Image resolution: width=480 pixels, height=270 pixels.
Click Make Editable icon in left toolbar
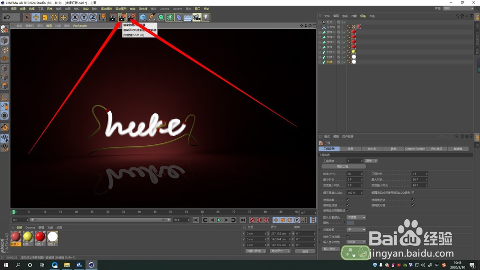[x=5, y=29]
